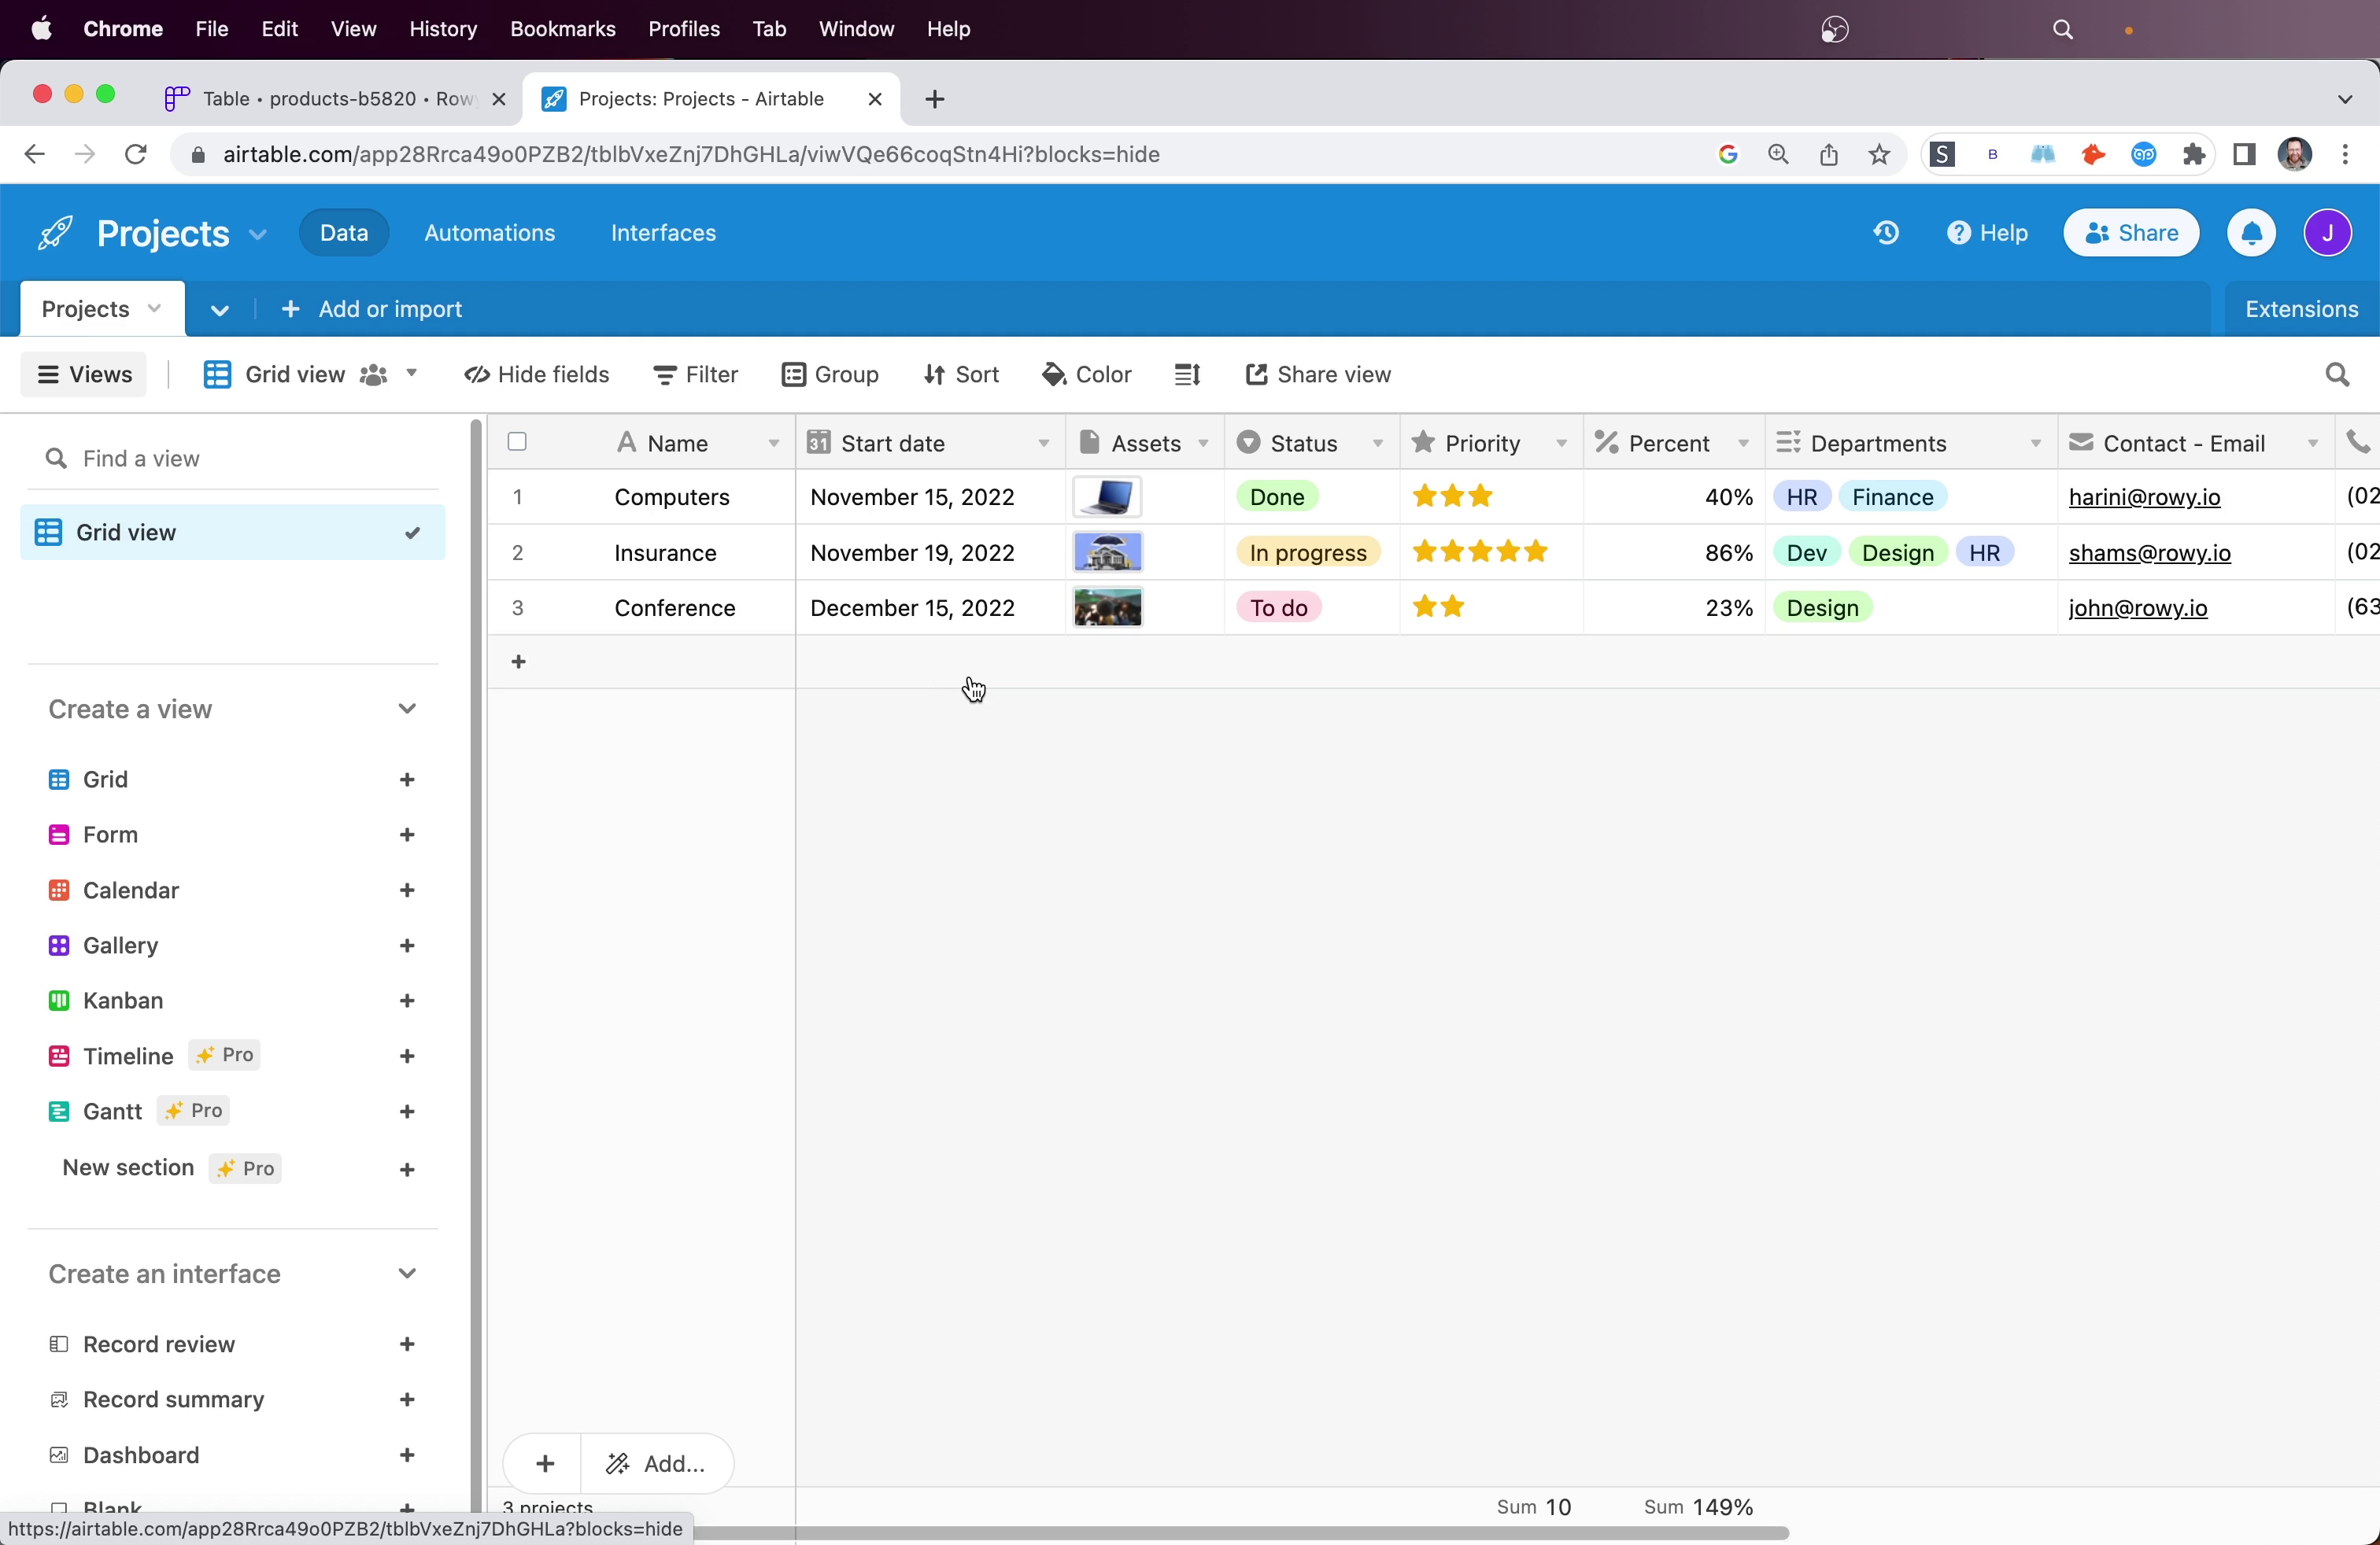Open Status field dropdown arrow
Screen dimensions: 2380x1545
1377,444
